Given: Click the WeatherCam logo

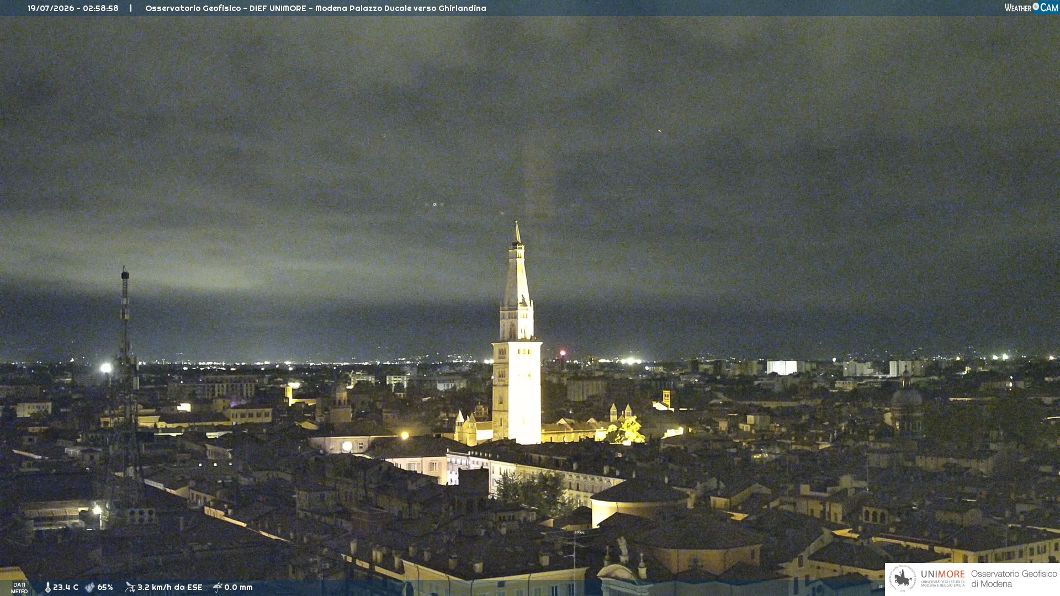Looking at the screenshot, I should 1031,8.
